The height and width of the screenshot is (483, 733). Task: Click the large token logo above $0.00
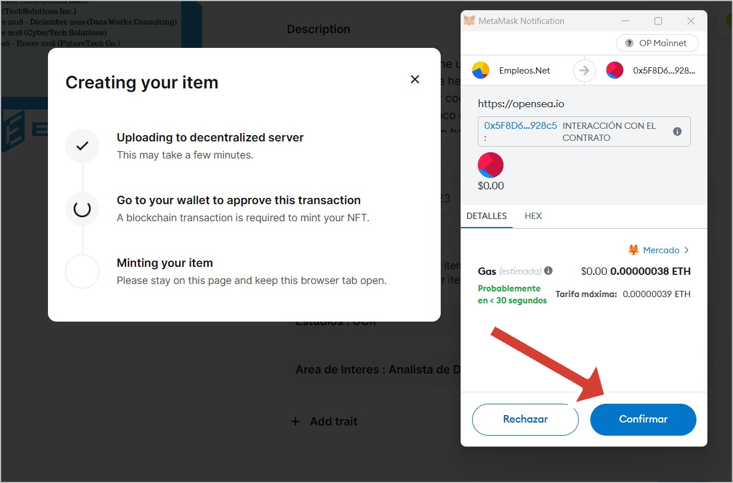[490, 165]
